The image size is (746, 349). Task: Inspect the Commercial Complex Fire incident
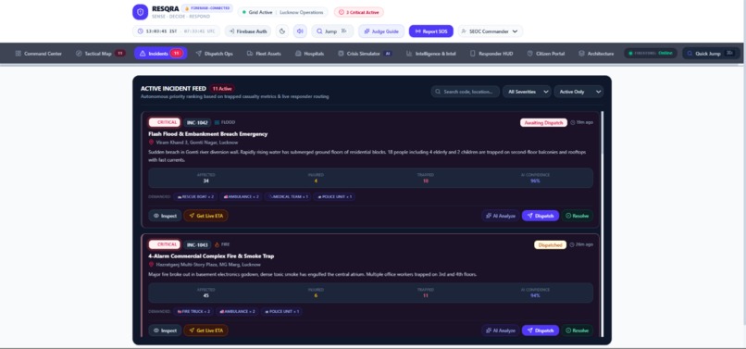[165, 330]
